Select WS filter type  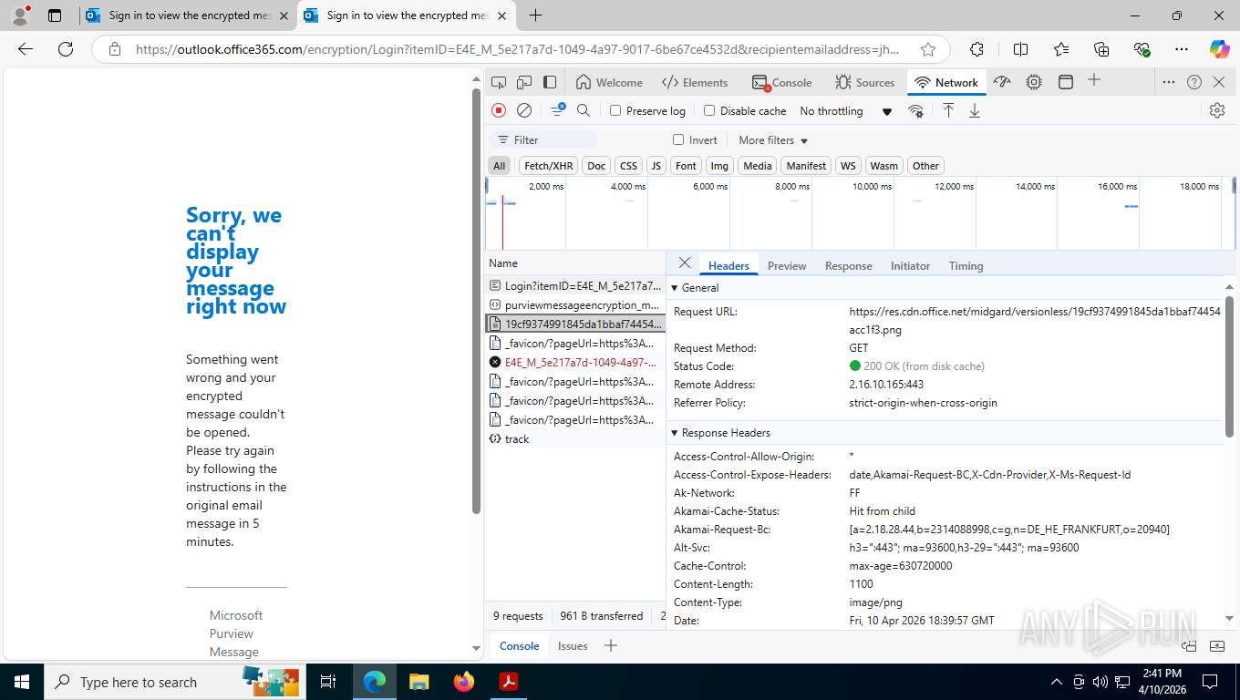click(x=848, y=166)
